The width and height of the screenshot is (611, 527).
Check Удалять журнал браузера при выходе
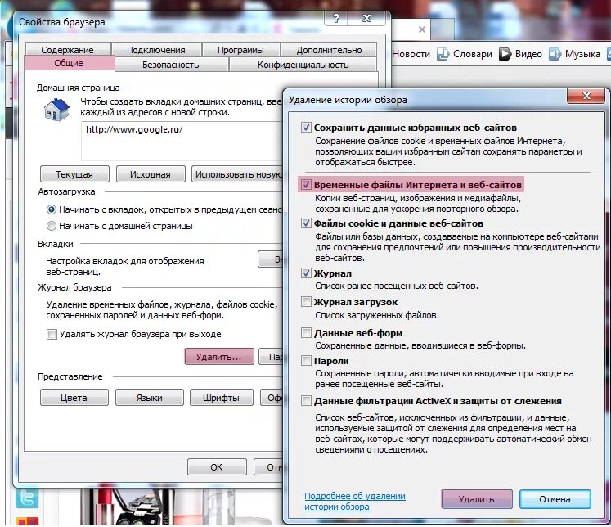coord(52,334)
